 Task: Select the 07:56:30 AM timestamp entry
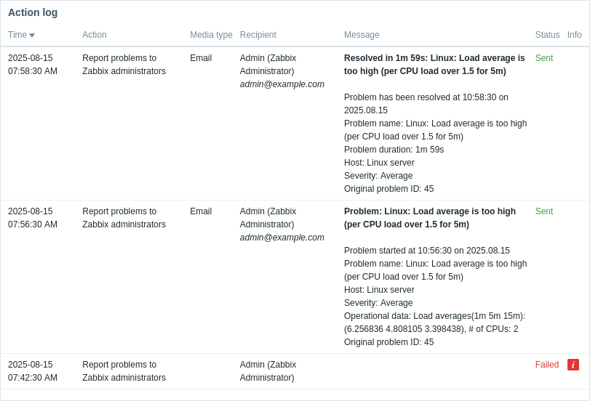pyautogui.click(x=33, y=218)
